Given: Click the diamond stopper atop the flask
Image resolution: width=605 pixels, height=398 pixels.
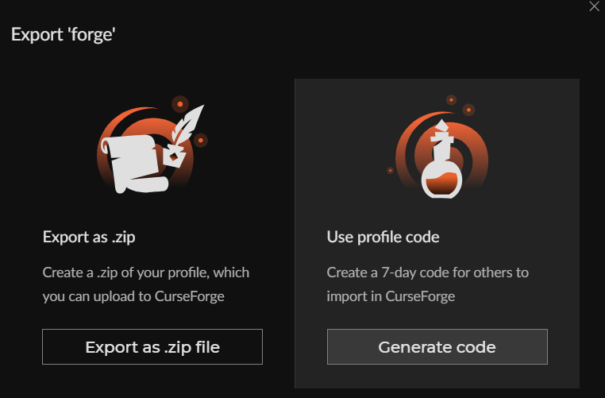Looking at the screenshot, I should (441, 126).
